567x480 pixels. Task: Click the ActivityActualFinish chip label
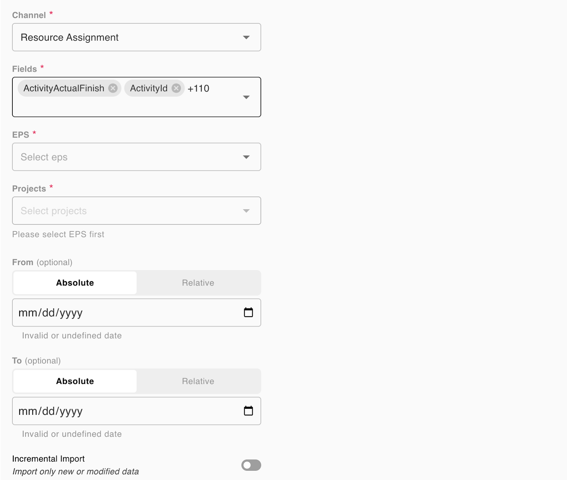[x=64, y=88]
